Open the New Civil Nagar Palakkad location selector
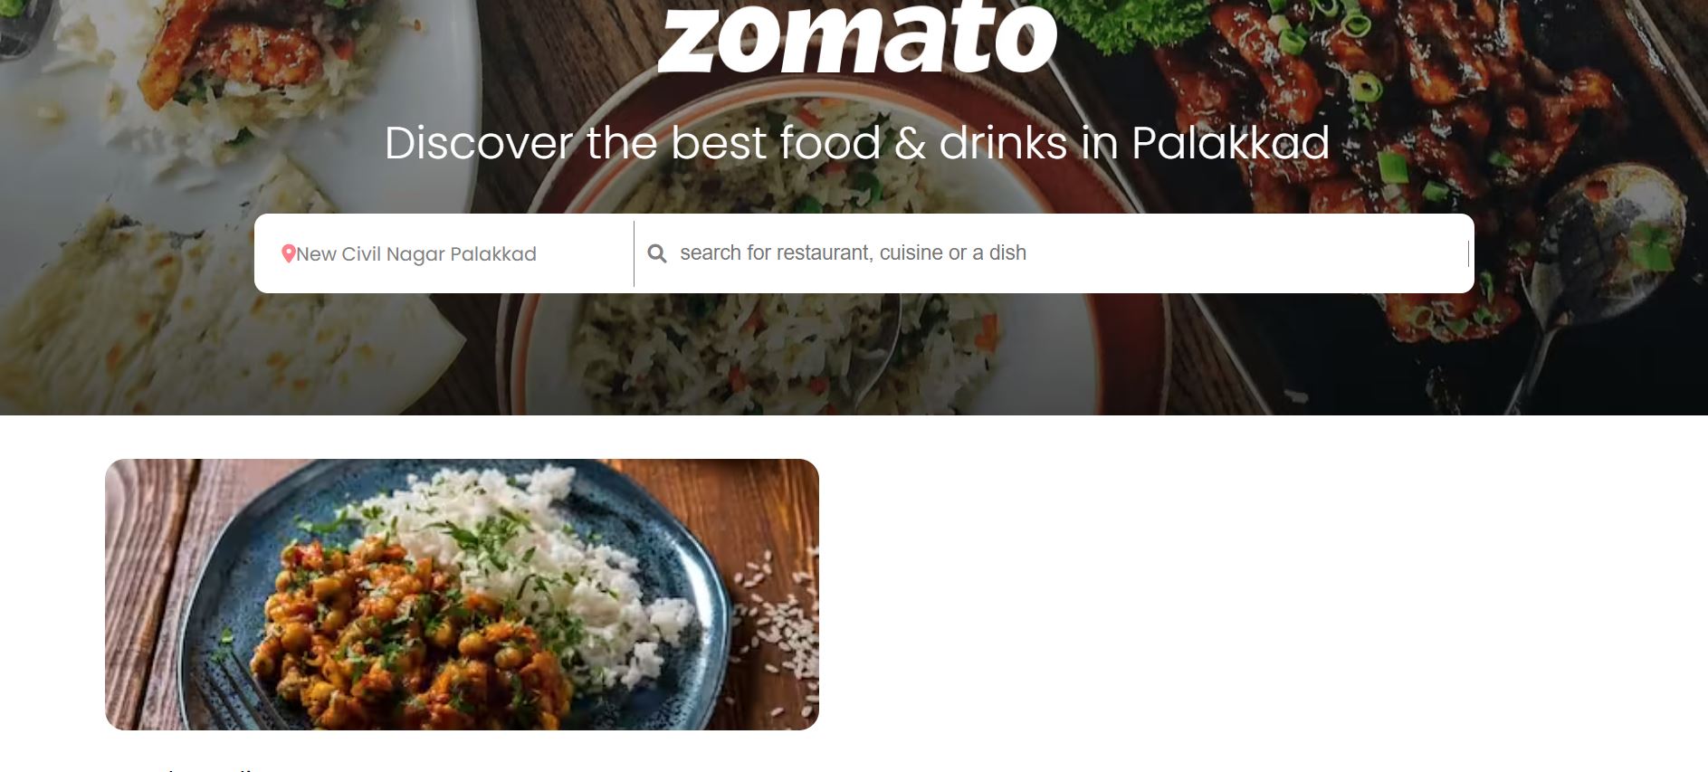1708x772 pixels. pos(444,253)
